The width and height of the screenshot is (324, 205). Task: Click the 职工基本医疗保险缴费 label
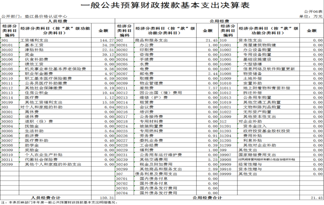click(48, 78)
